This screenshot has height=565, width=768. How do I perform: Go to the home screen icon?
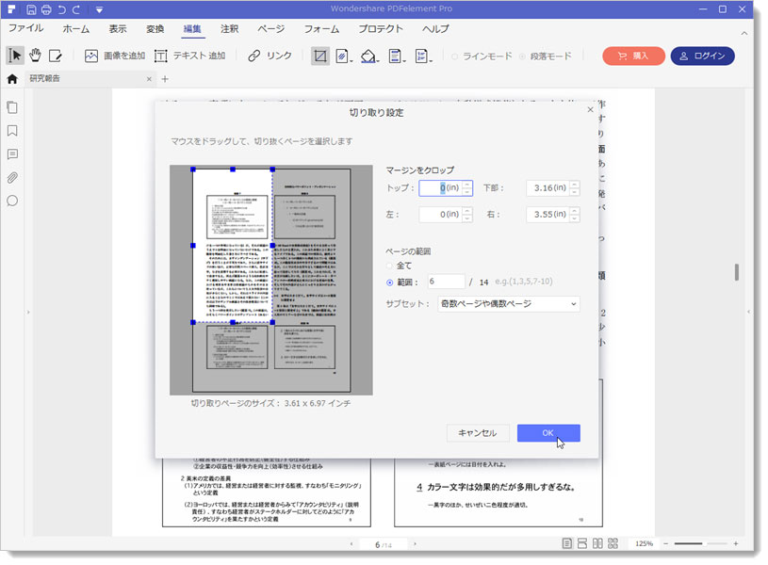pyautogui.click(x=12, y=79)
